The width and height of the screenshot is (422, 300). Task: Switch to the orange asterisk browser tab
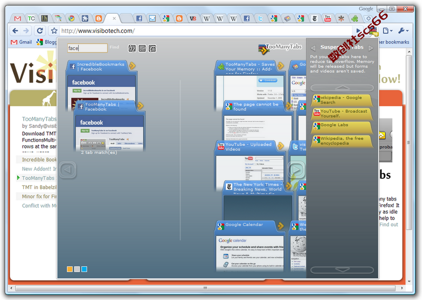[341, 18]
